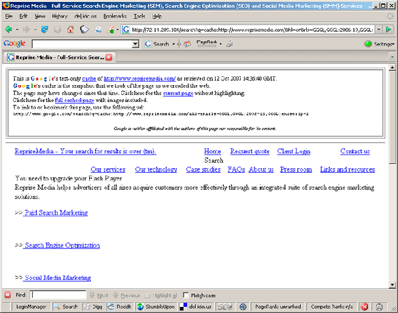Toggle the Highlight all button
Viewport: 398px width, 313px height.
[161, 295]
